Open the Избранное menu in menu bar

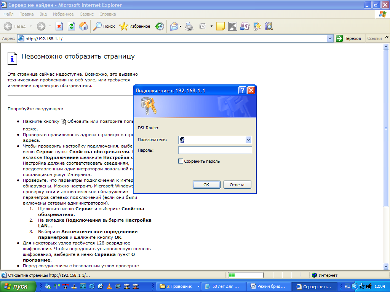[x=63, y=14]
